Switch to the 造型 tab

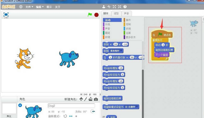pyautogui.click(x=116, y=13)
